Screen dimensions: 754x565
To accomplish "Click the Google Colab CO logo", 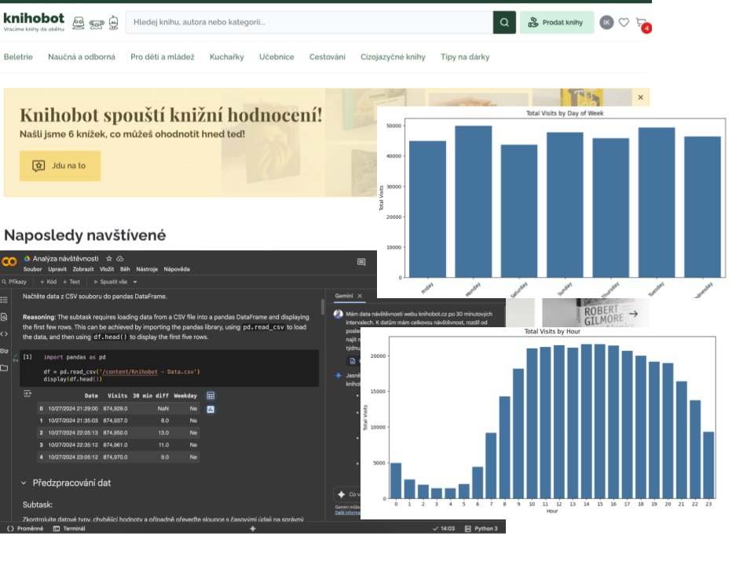I will click(9, 262).
